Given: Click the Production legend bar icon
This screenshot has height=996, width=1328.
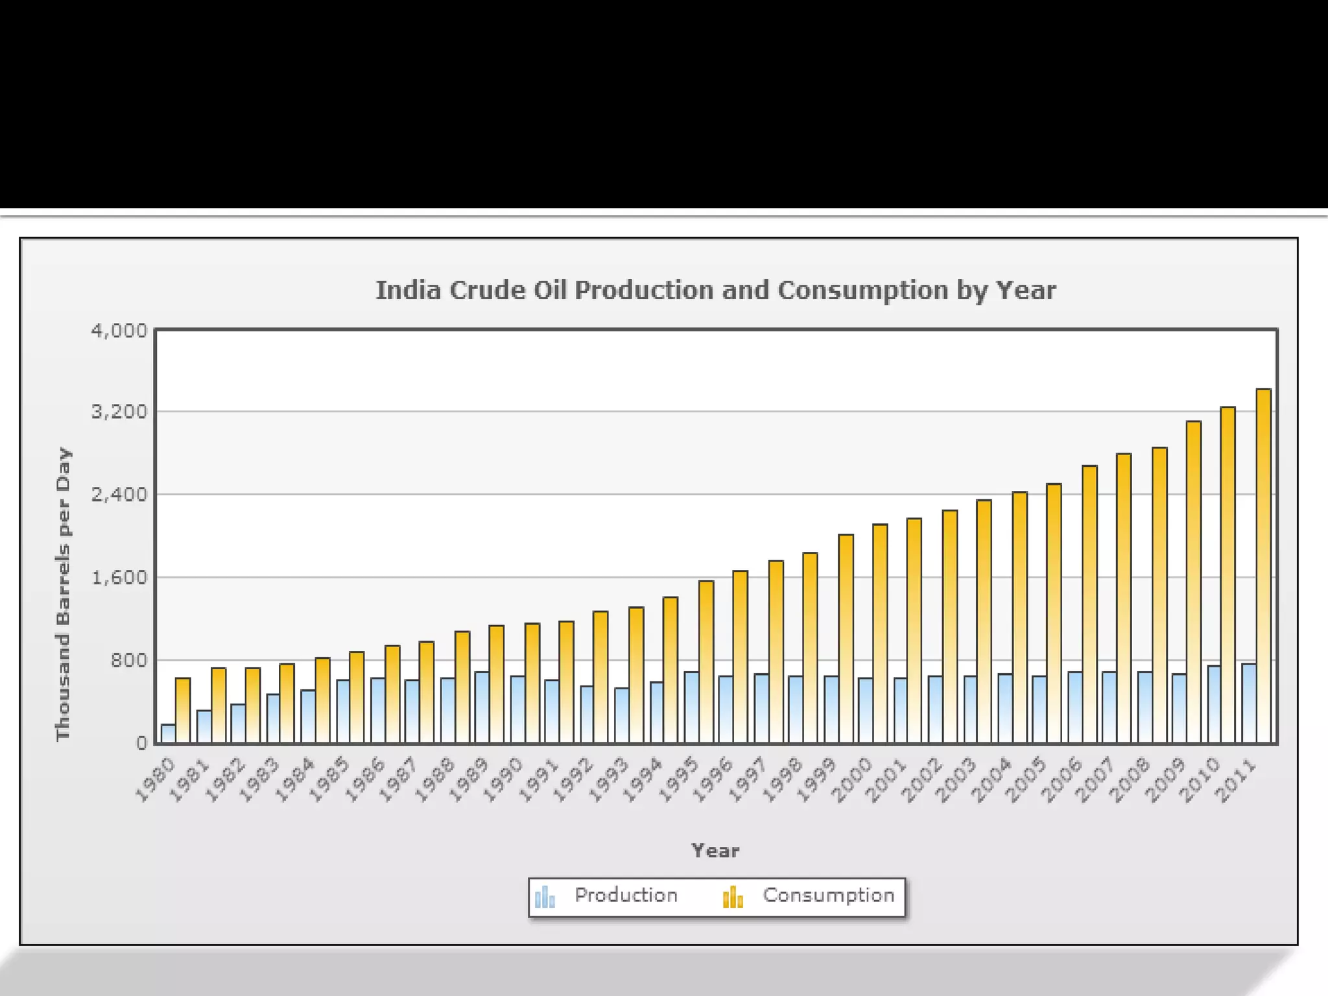Looking at the screenshot, I should point(545,897).
